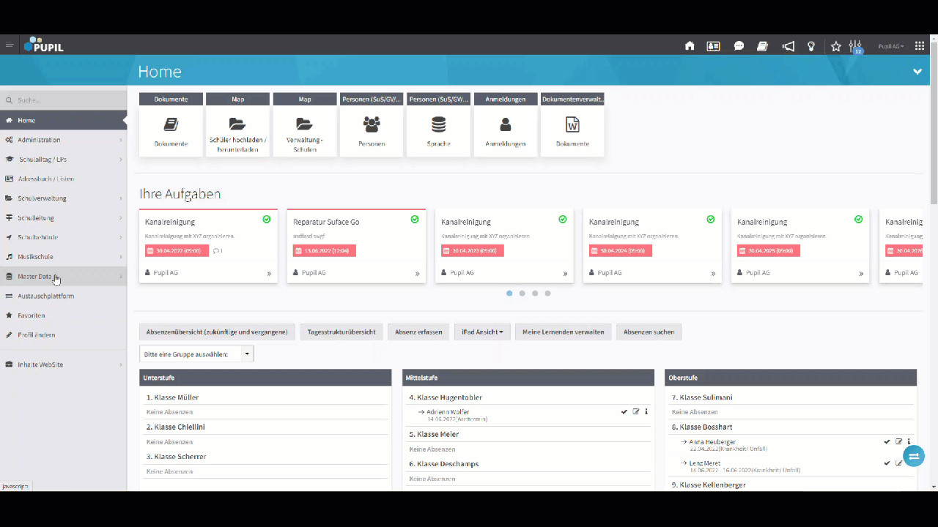
Task: Mark the 2023 Kanalreinigung task done
Action: tap(563, 219)
